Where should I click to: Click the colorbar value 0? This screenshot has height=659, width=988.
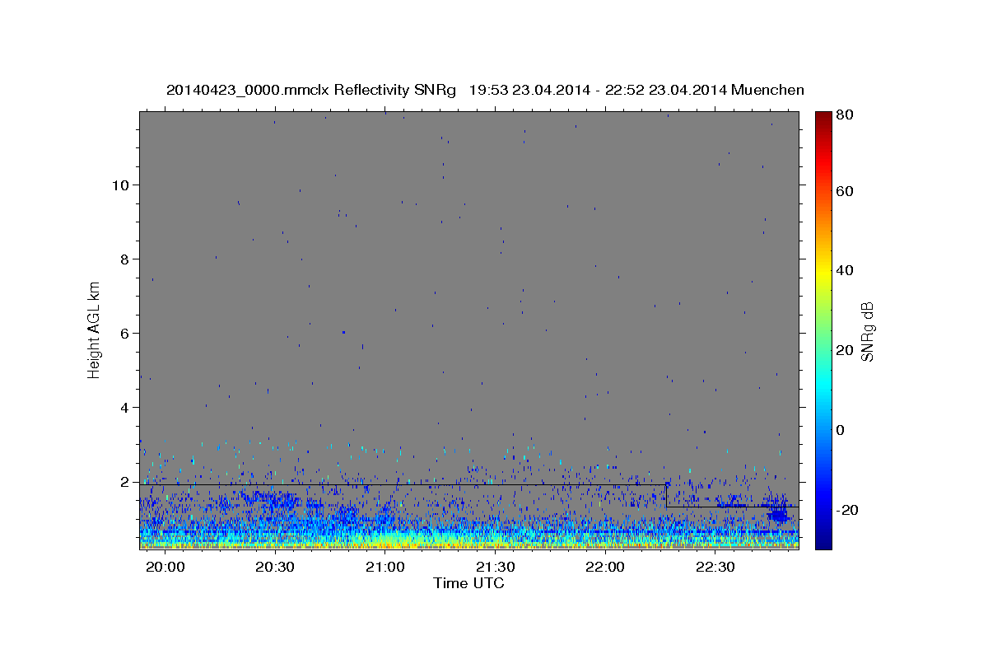click(x=840, y=430)
